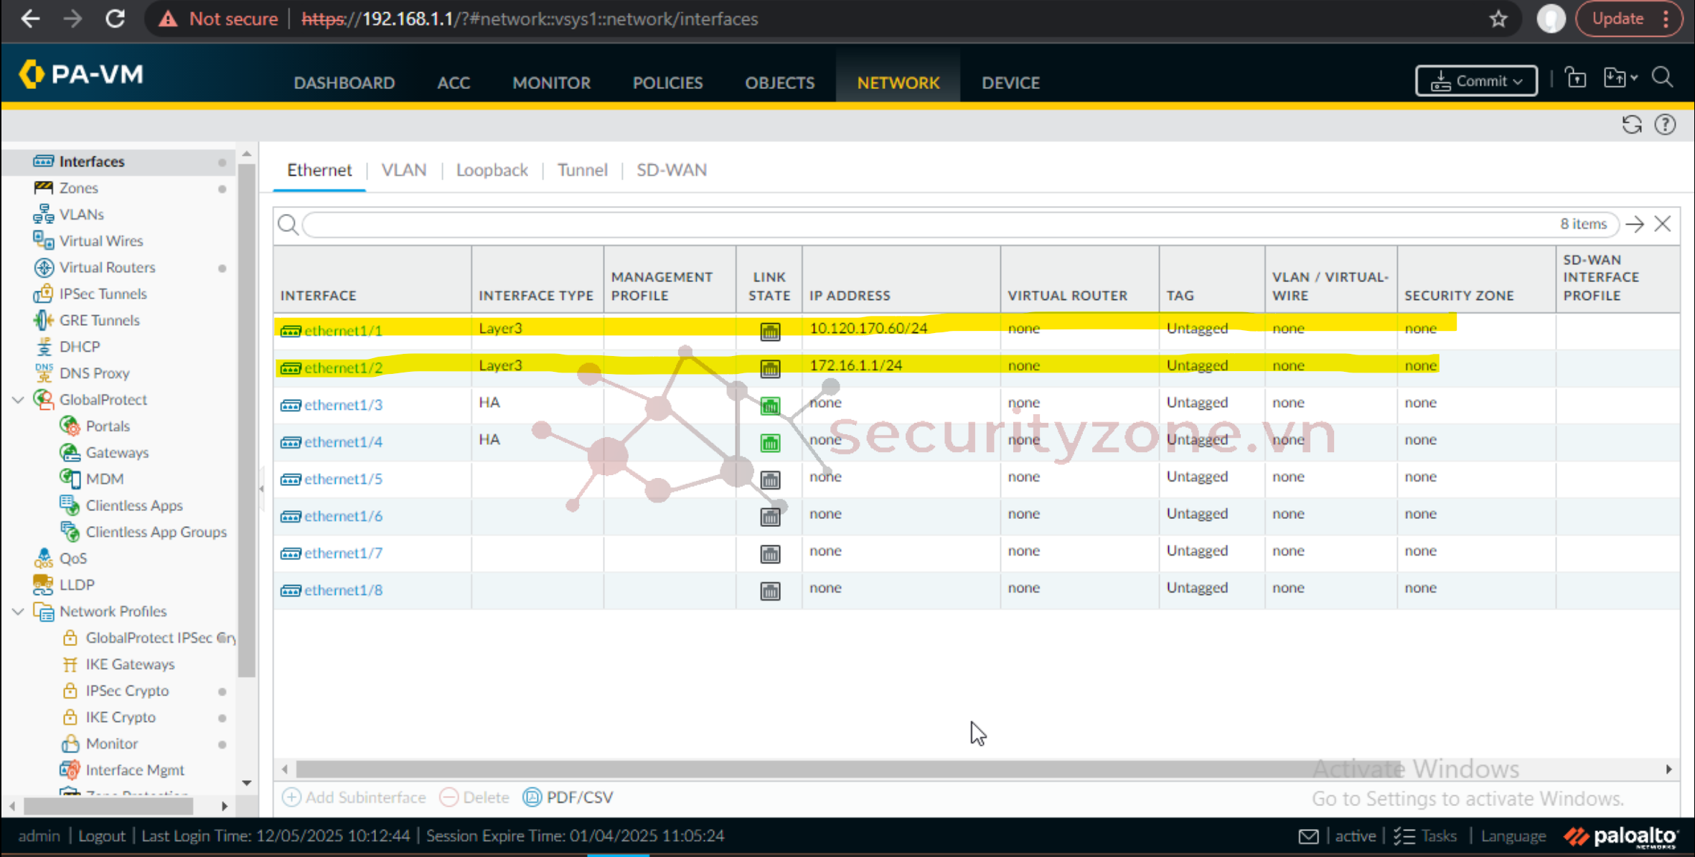Open the Commit dropdown
The height and width of the screenshot is (857, 1695).
[x=1476, y=81]
